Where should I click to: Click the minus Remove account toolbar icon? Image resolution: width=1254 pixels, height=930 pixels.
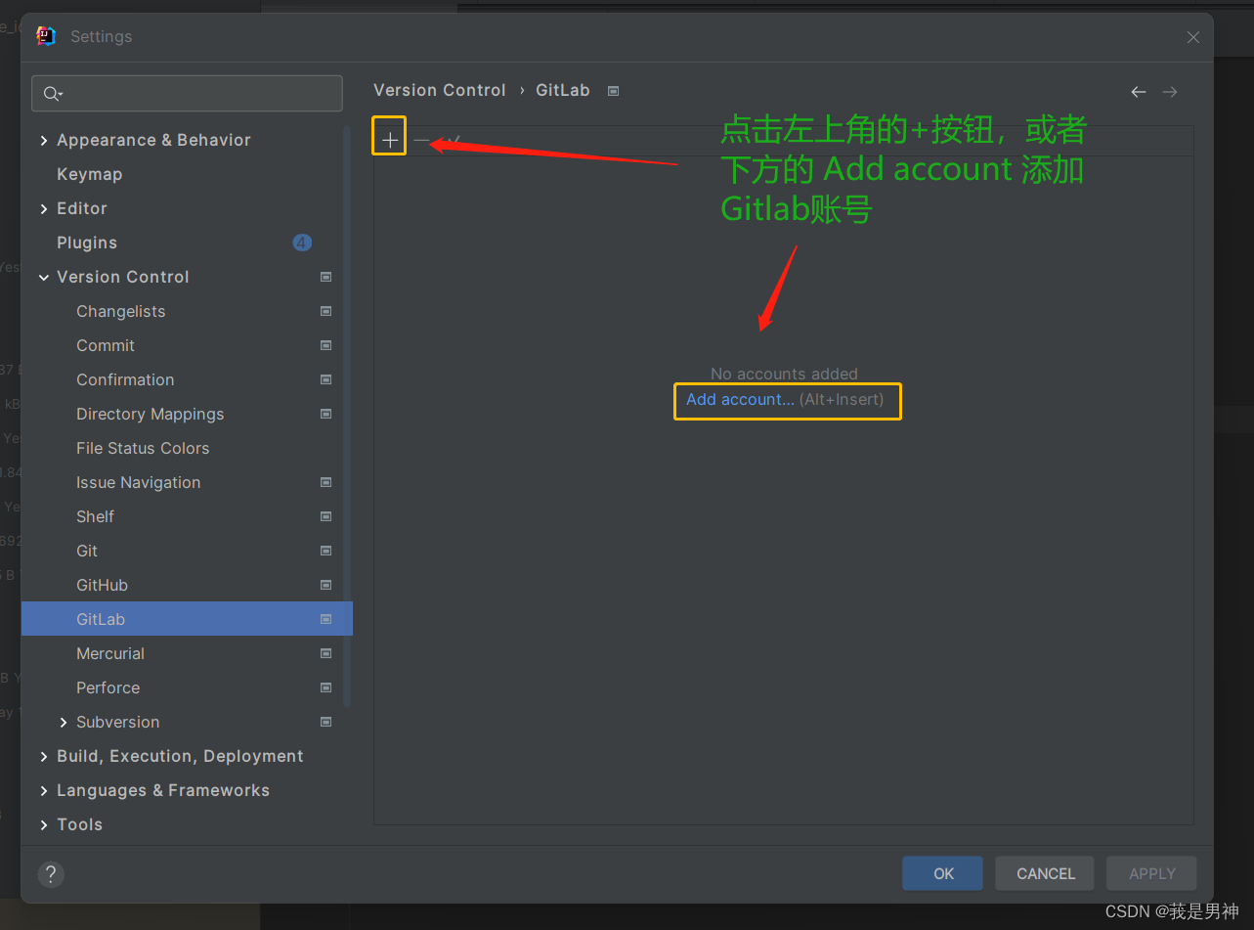click(421, 141)
